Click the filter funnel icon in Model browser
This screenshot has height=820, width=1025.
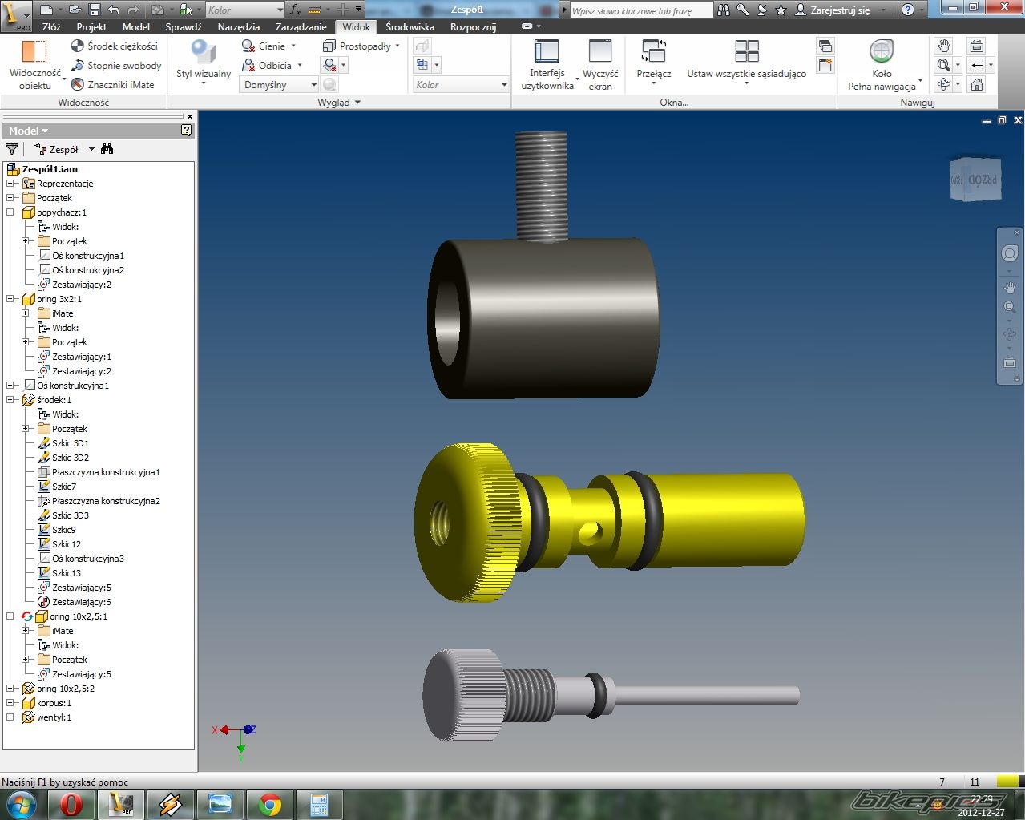12,149
